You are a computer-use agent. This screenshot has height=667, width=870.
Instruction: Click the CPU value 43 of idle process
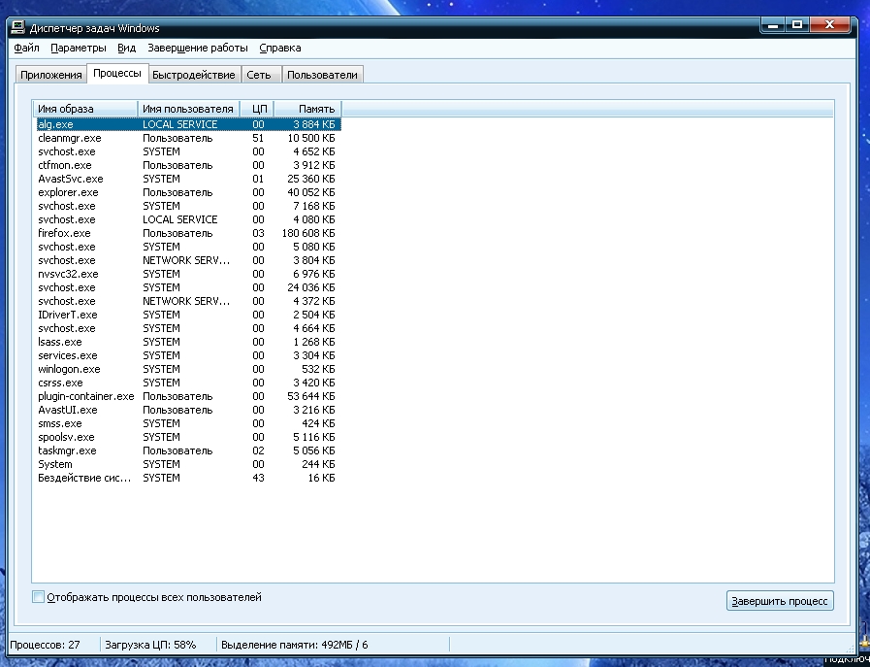coord(258,479)
